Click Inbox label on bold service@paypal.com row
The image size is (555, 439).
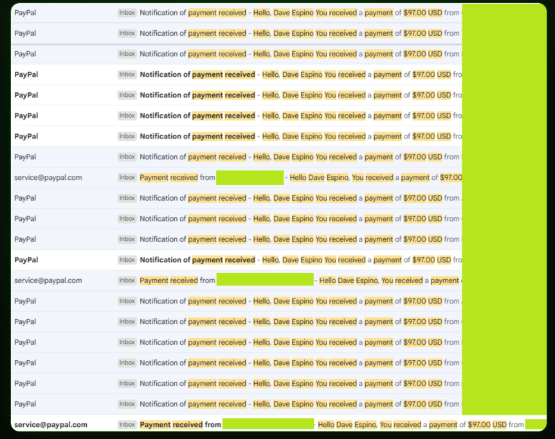tap(127, 424)
